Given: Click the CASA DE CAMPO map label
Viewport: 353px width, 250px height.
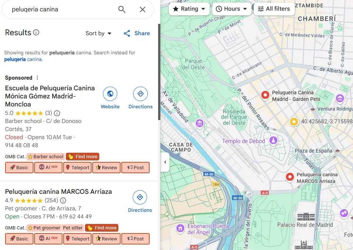Looking at the screenshot, I should pos(181,148).
